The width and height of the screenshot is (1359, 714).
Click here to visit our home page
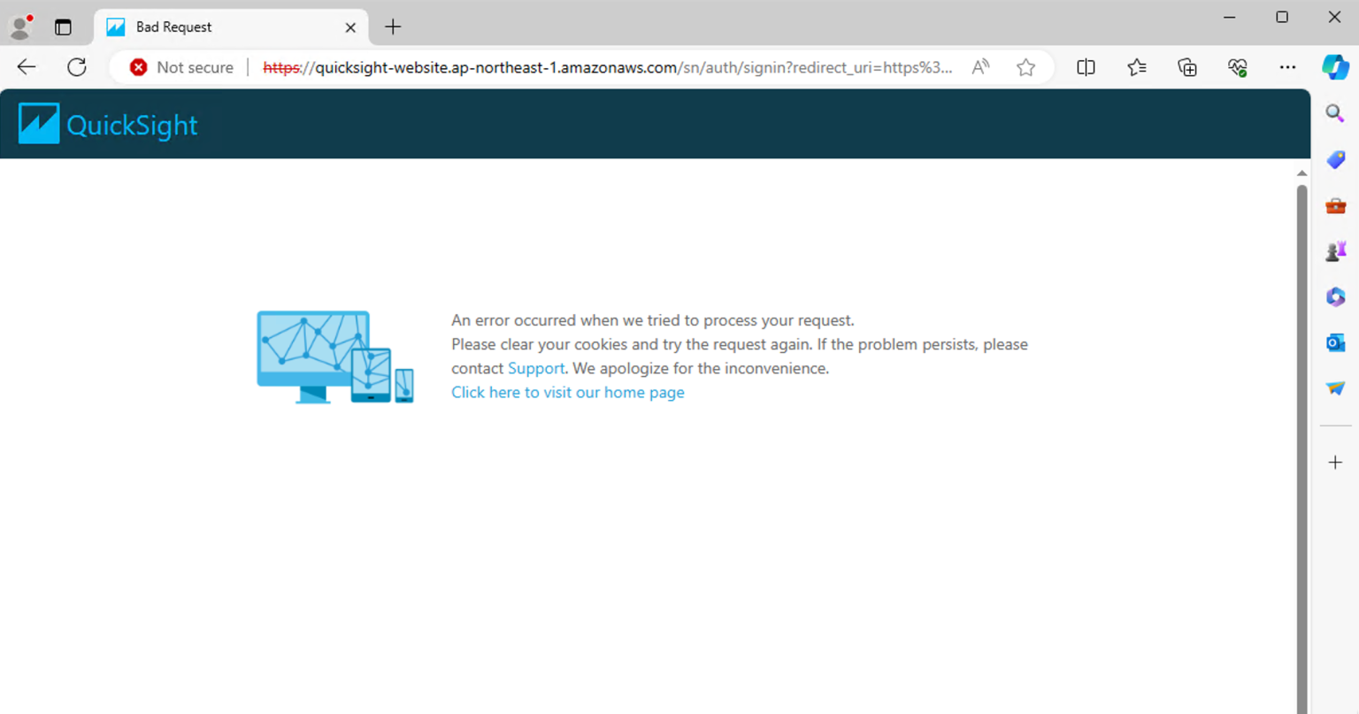click(567, 392)
